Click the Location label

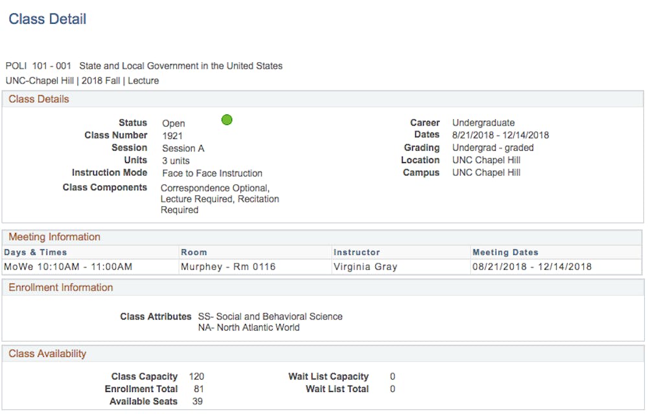point(421,160)
